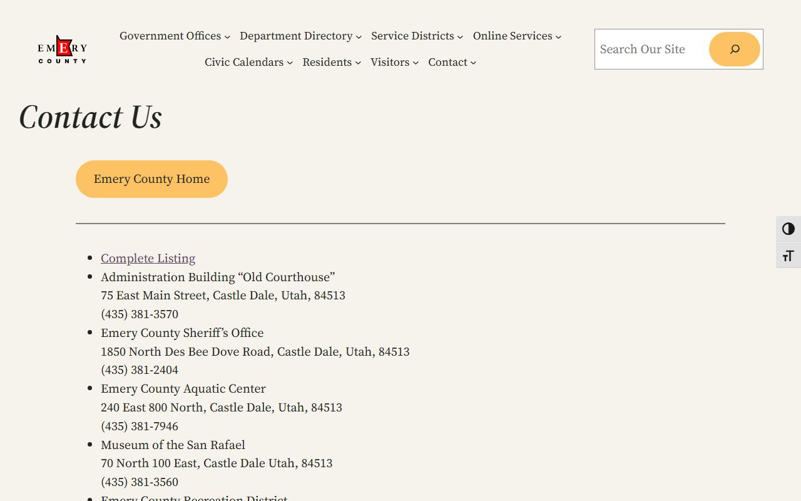The height and width of the screenshot is (501, 801).
Task: Click the 240 East 800 North address
Action: (222, 408)
